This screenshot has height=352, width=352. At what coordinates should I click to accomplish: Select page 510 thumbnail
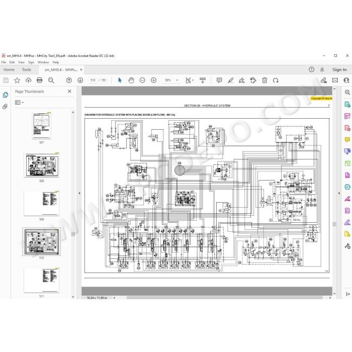tap(42, 242)
